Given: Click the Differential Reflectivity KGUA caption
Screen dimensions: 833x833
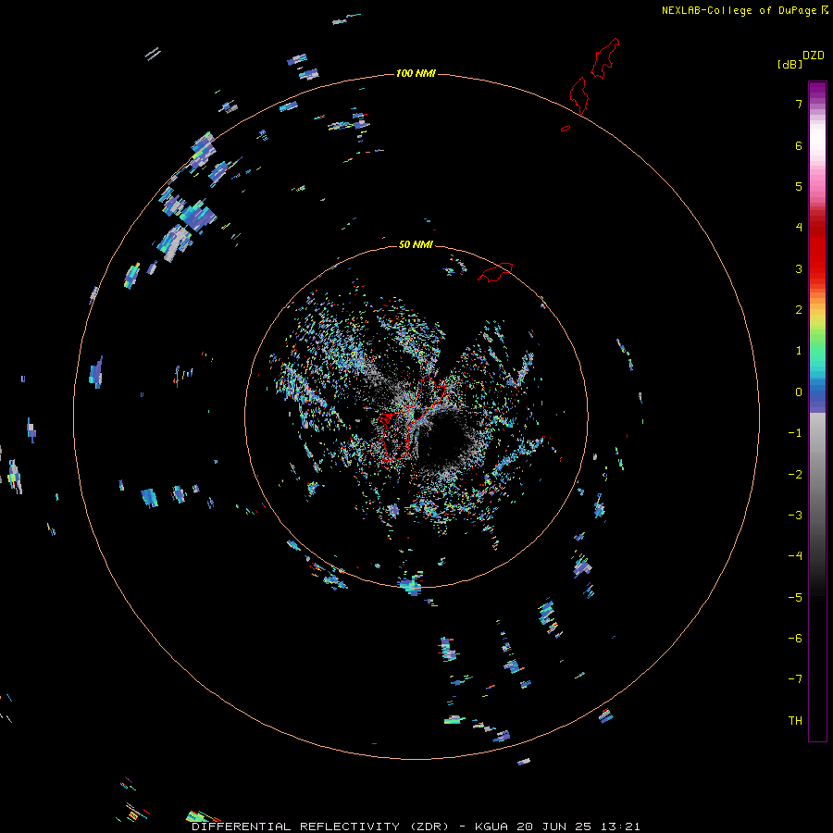Looking at the screenshot, I should tap(416, 827).
